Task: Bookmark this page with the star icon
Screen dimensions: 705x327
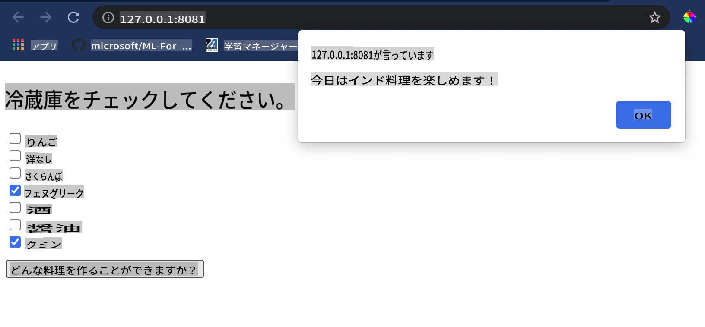Action: [x=655, y=18]
